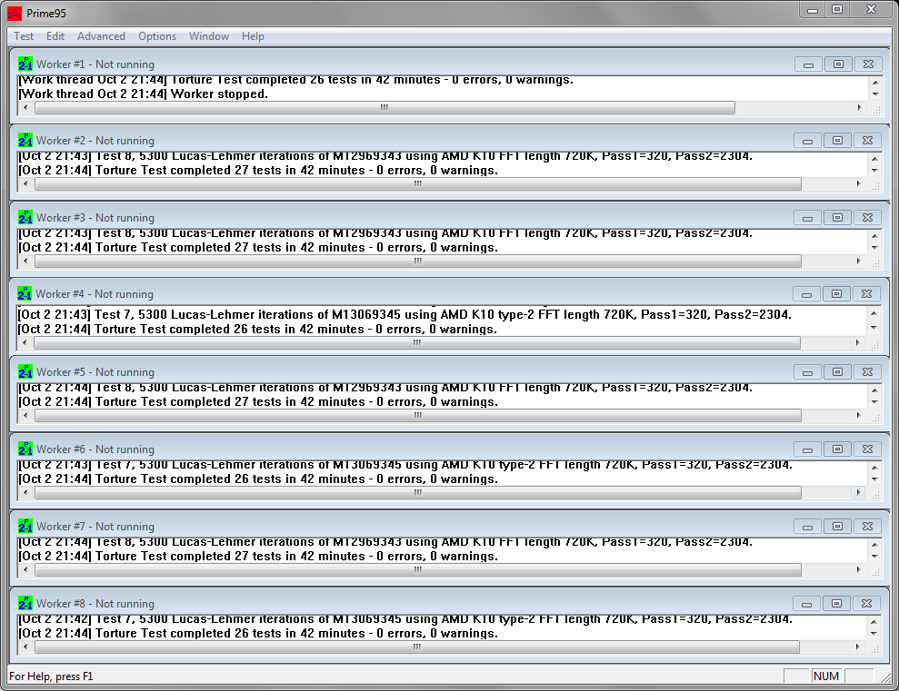Click Worker #1 horizontal scrollbar thumb
The image size is (899, 691).
coord(385,108)
